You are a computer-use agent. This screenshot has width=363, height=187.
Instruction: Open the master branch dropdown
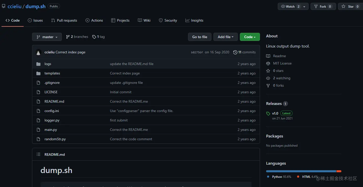click(x=47, y=37)
